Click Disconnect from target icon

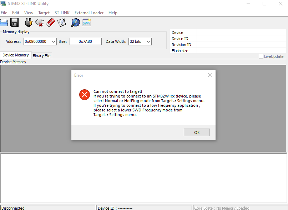click(x=40, y=23)
